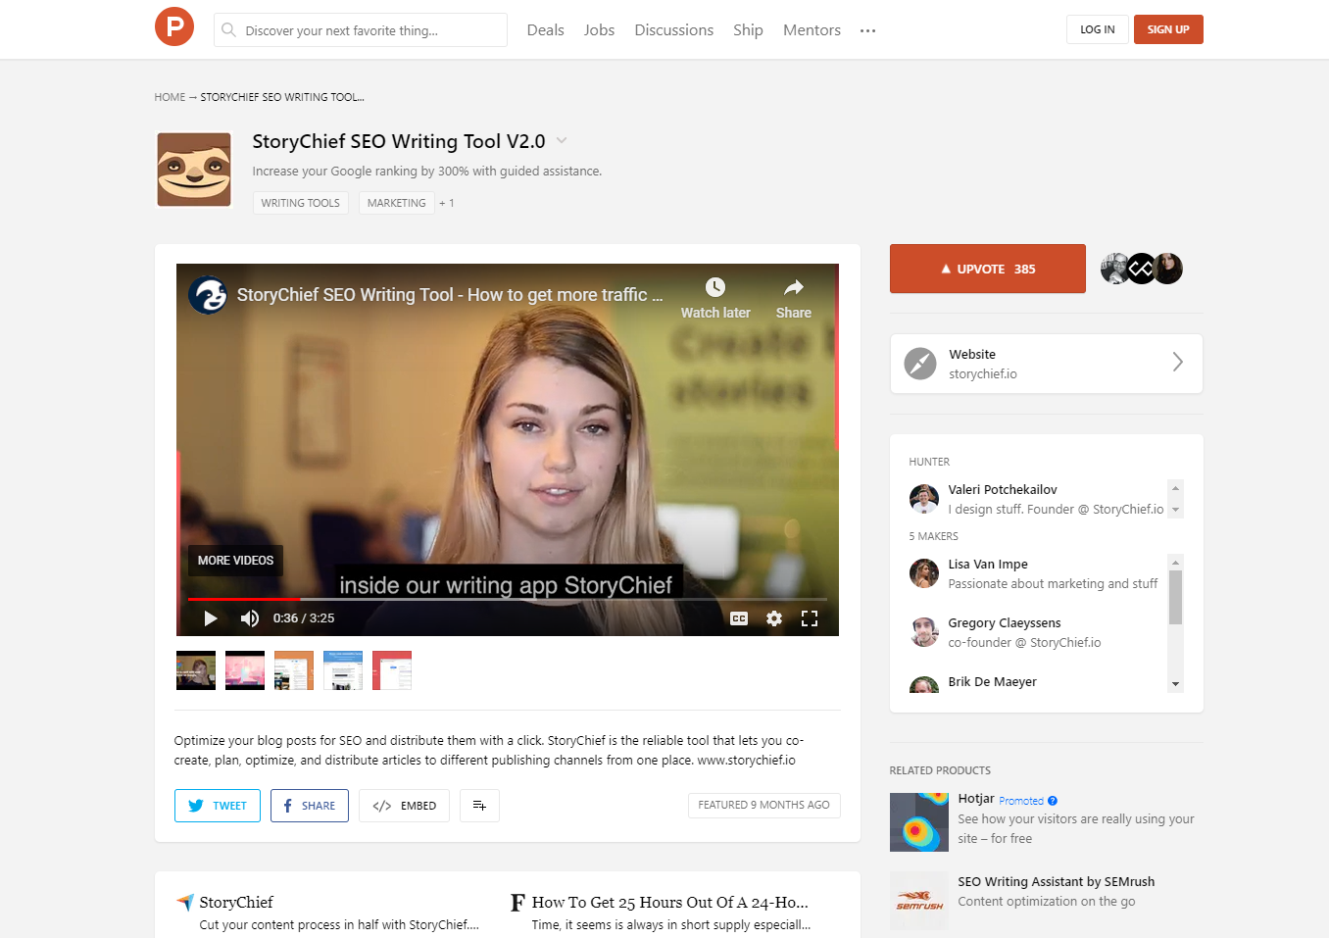Image resolution: width=1329 pixels, height=938 pixels.
Task: Click the video Share arrow icon
Action: [794, 287]
